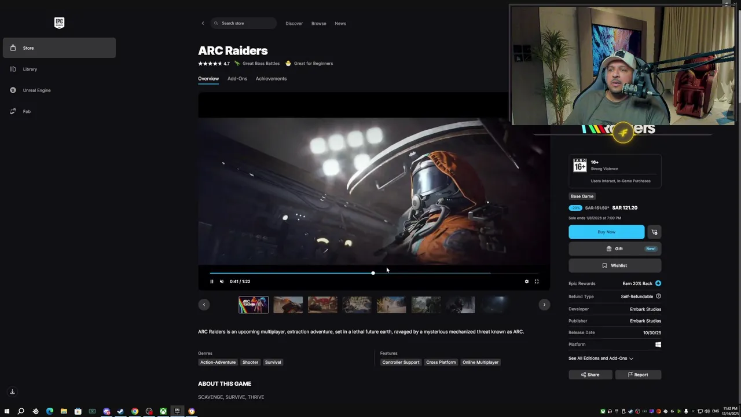Show previous media thumbnails
This screenshot has height=417, width=741.
(204, 305)
